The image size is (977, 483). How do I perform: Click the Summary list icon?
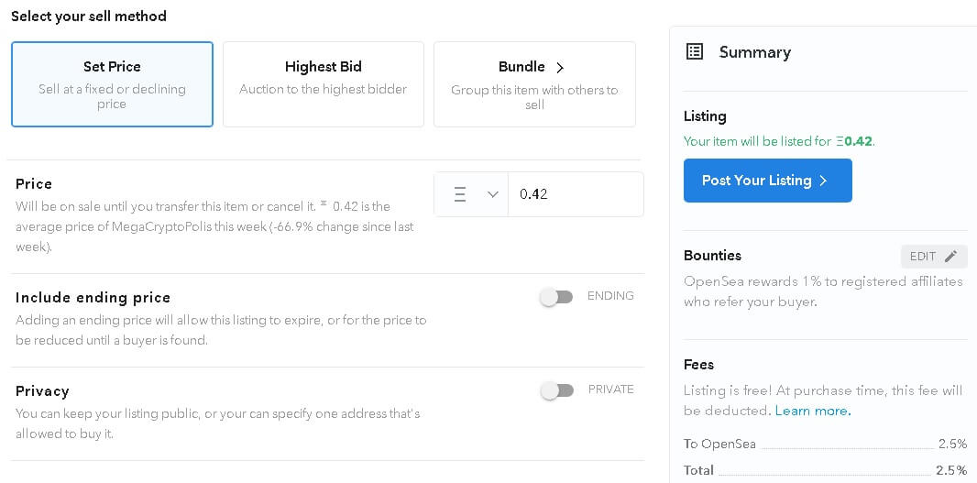tap(694, 51)
